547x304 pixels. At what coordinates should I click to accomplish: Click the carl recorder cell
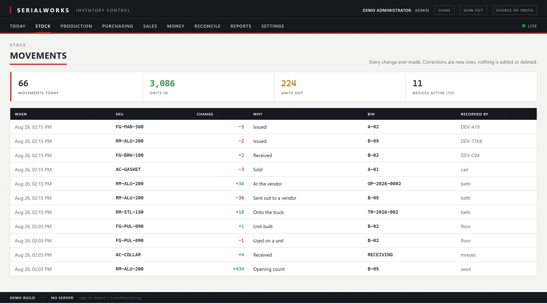(x=465, y=170)
